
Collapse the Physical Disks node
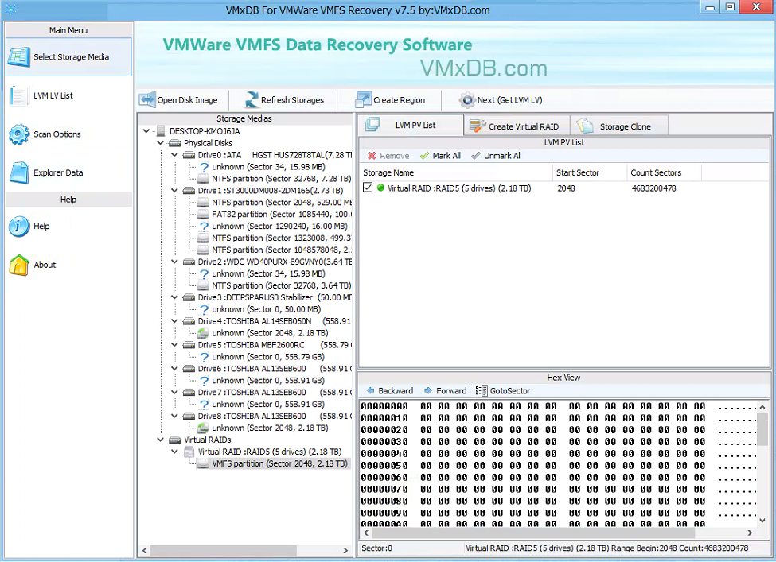coord(160,143)
